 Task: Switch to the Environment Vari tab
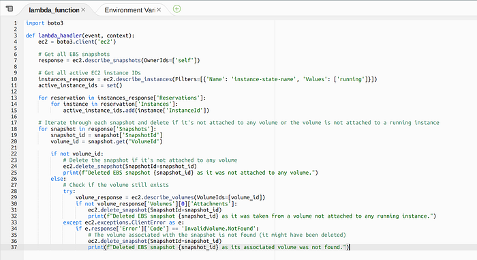tap(130, 10)
